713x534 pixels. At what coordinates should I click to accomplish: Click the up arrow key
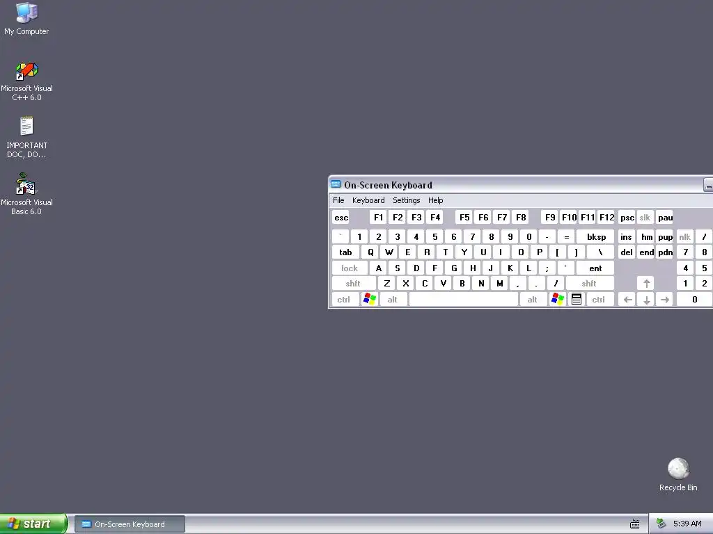click(646, 284)
